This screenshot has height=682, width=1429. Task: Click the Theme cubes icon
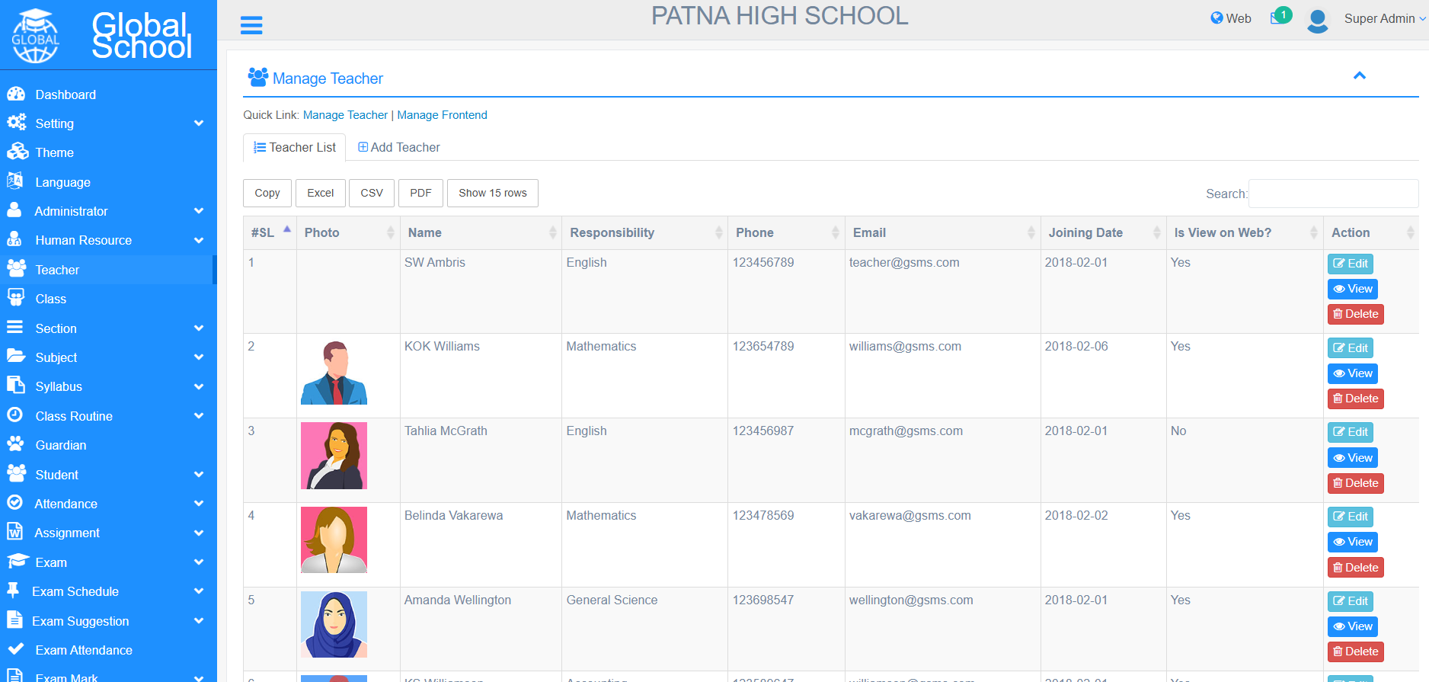point(18,152)
